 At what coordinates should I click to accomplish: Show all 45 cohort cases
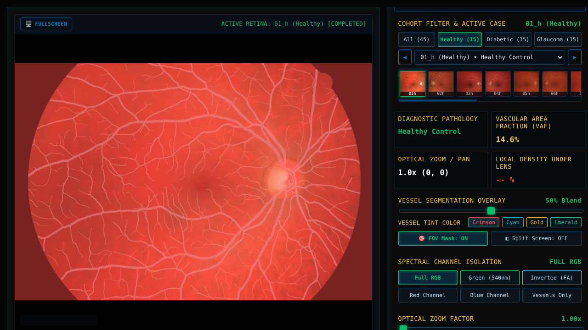(x=417, y=39)
